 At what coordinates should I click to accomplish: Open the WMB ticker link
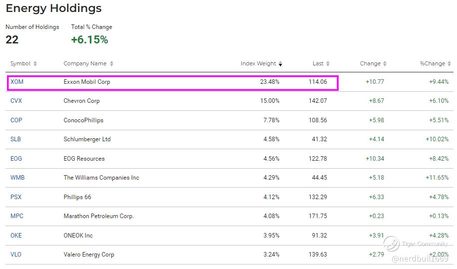17,178
